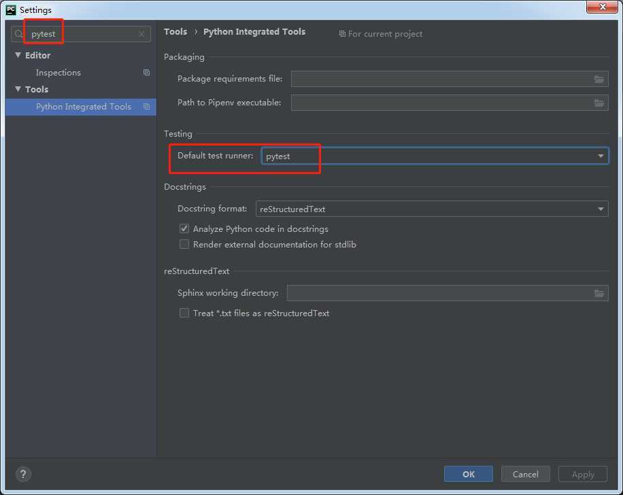Click the Sphinx working directory field
Image resolution: width=623 pixels, height=495 pixels.
(448, 293)
